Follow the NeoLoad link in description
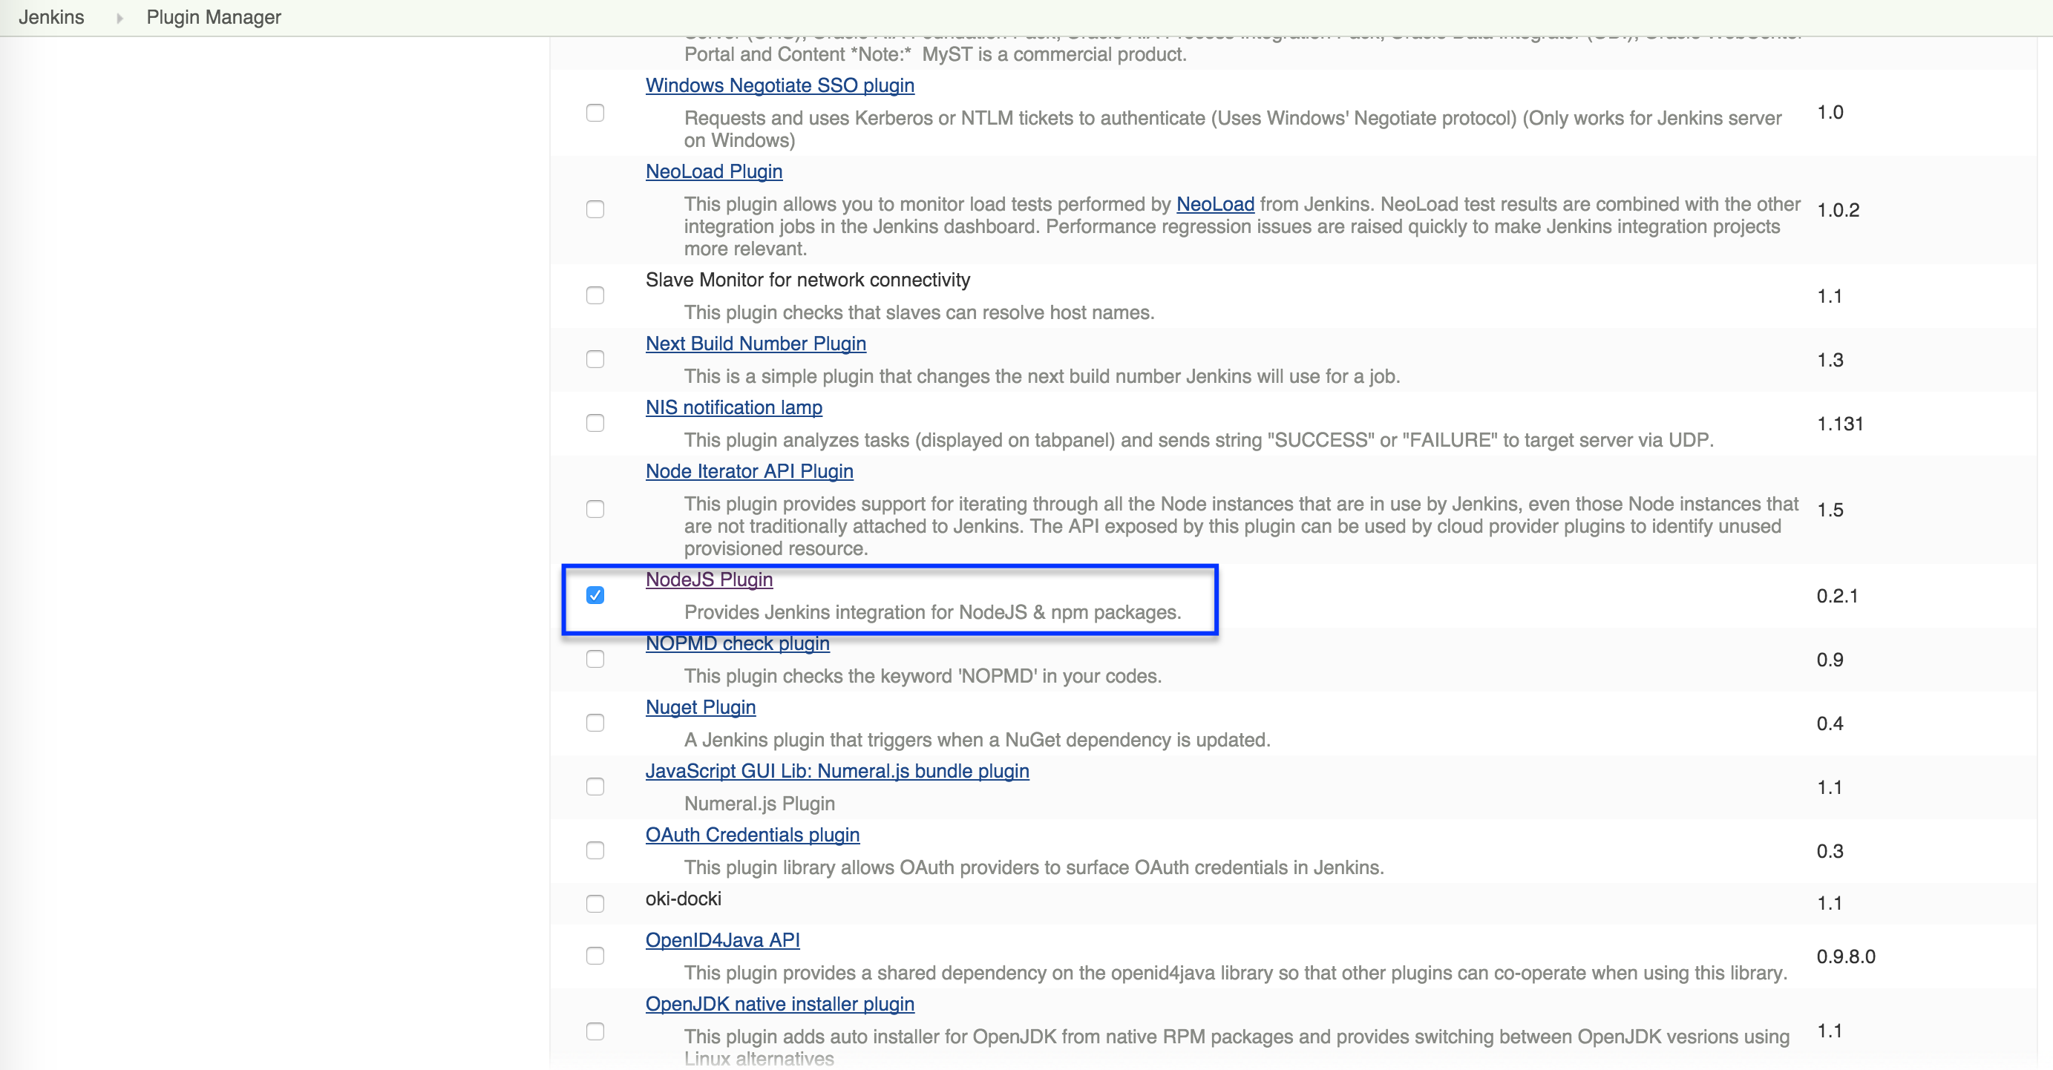This screenshot has width=2053, height=1070. 1214,204
